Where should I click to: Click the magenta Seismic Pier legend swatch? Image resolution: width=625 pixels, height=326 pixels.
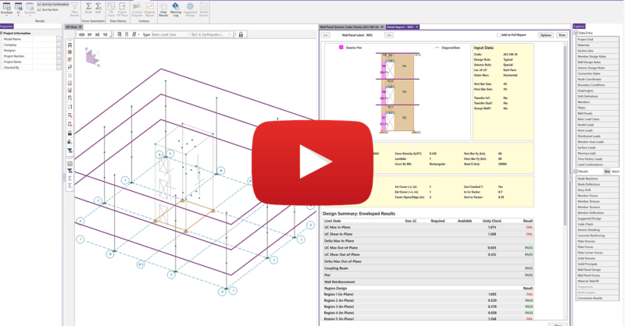341,47
